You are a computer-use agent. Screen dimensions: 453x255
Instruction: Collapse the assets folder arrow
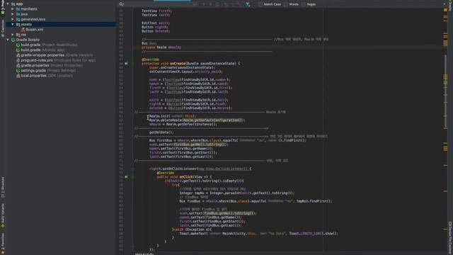(13, 24)
